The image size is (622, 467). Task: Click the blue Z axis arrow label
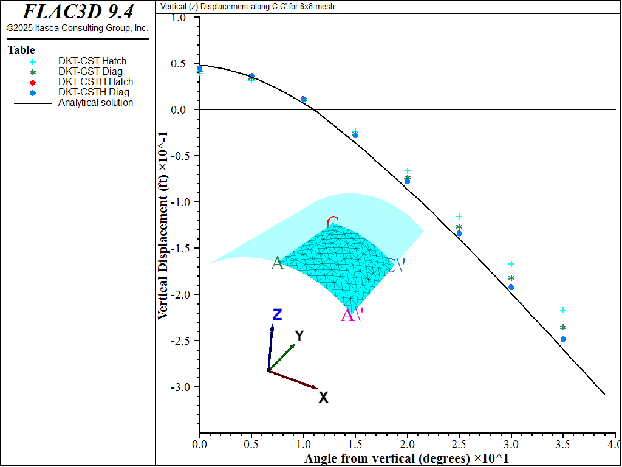(x=277, y=314)
